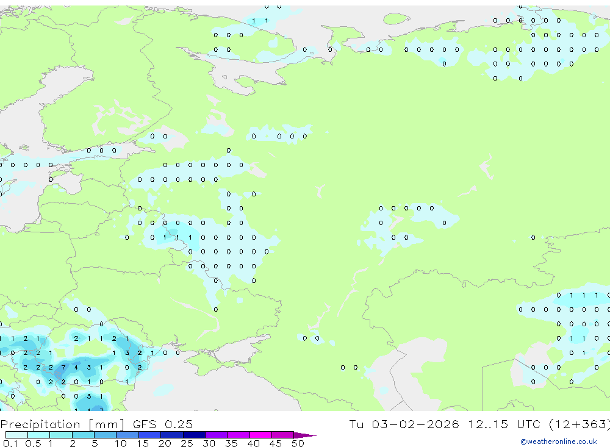Viewport: 610px width, 447px height.
Task: Click the legend label '0.1'
Action: coord(10,443)
